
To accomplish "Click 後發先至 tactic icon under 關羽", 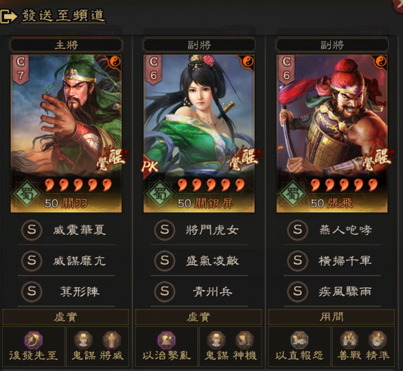I will pos(34,340).
